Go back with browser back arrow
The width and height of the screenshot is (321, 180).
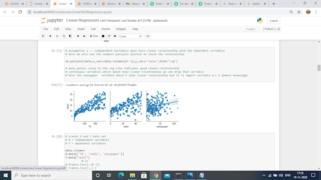(5, 12)
